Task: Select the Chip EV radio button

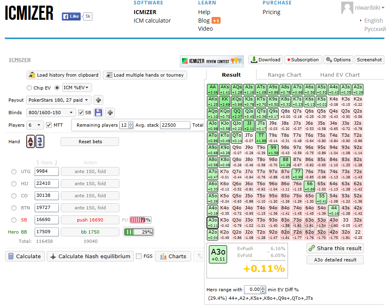Action: pyautogui.click(x=29, y=88)
